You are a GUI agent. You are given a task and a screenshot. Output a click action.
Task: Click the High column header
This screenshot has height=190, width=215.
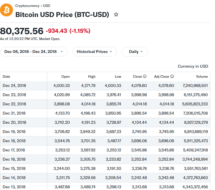pyautogui.click(x=92, y=77)
